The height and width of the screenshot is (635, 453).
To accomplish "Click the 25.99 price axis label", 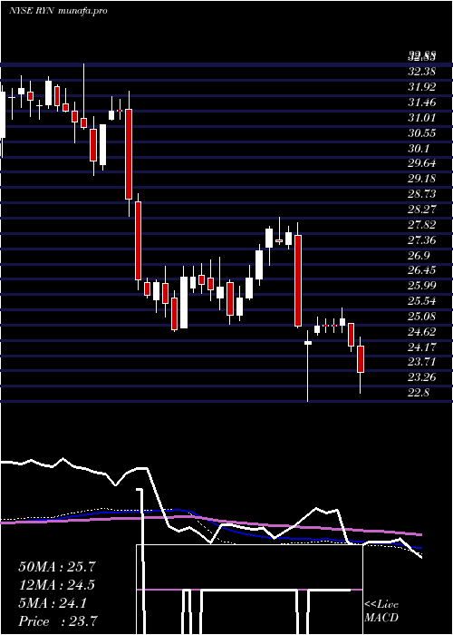I will click(x=421, y=286).
